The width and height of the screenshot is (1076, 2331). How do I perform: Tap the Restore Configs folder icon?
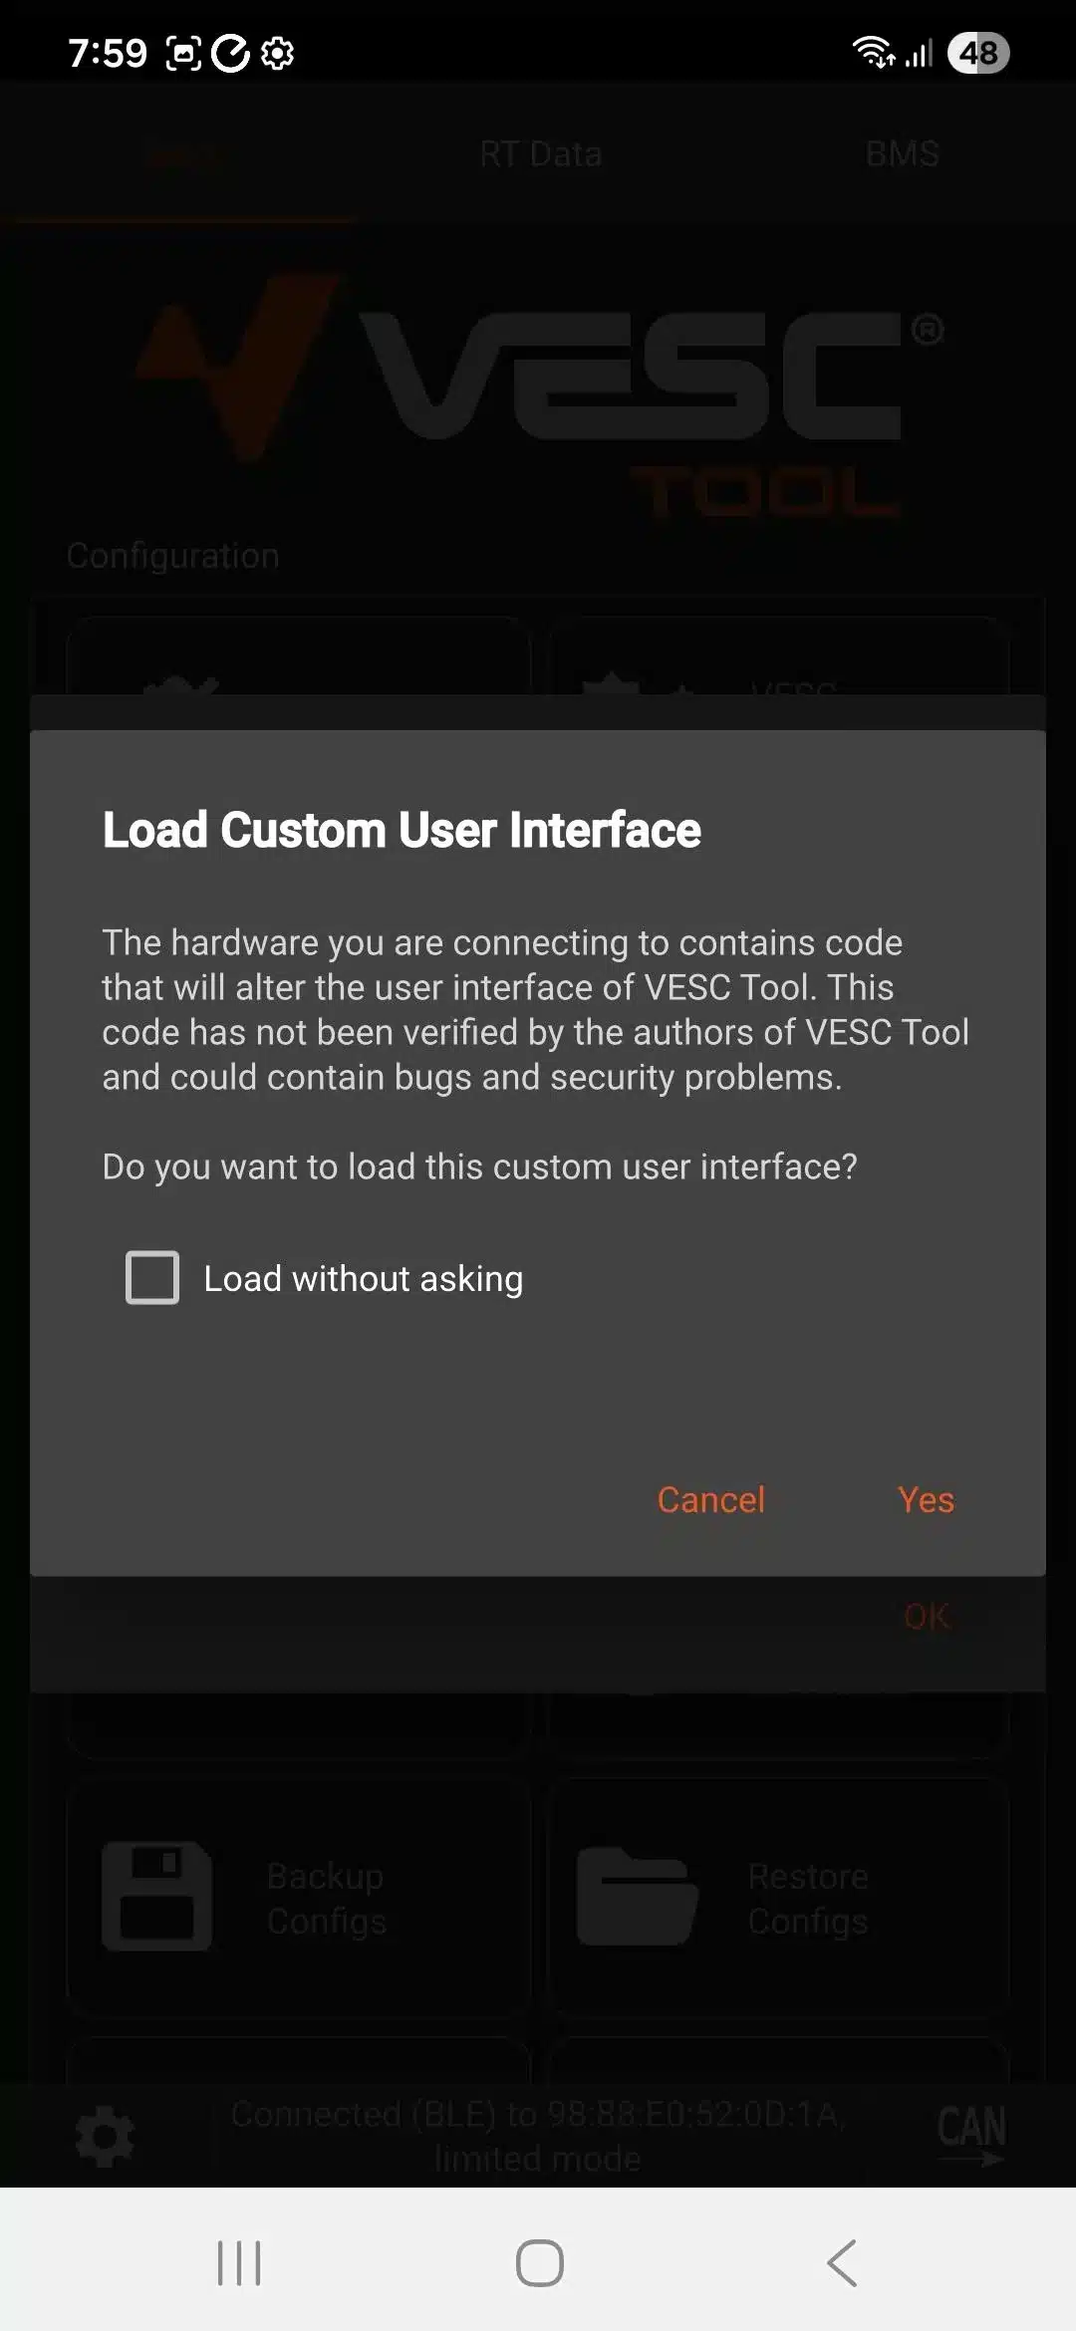tap(638, 1897)
